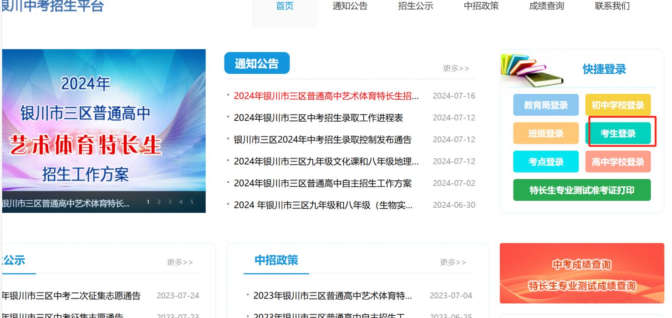The height and width of the screenshot is (318, 672).
Task: Open 2024年银川市三区九年级文化课和八年级地理 notice
Action: tap(326, 161)
